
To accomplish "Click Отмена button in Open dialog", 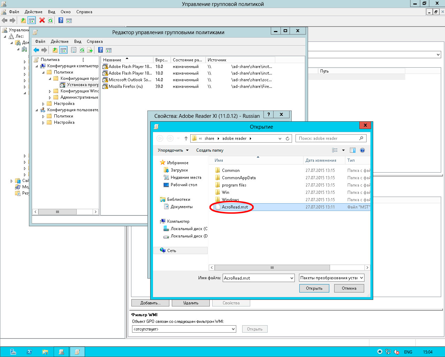I will coord(349,288).
